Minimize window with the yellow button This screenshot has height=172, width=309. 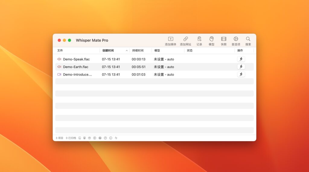[x=64, y=40]
